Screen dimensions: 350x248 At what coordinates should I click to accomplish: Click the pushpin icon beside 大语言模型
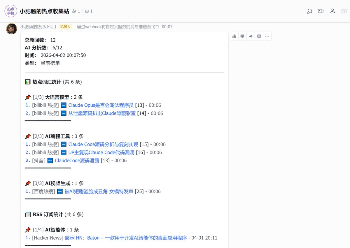tap(28, 97)
